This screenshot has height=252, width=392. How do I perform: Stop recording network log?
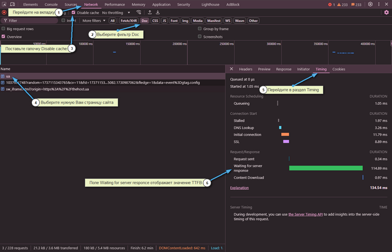tap(4, 12)
